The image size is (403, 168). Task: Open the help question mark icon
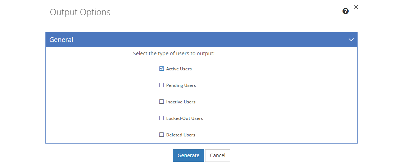345,11
